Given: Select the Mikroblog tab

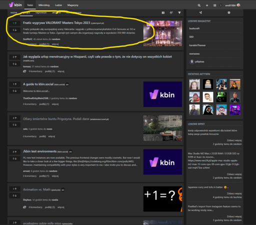Looking at the screenshot, I should click(x=44, y=5).
